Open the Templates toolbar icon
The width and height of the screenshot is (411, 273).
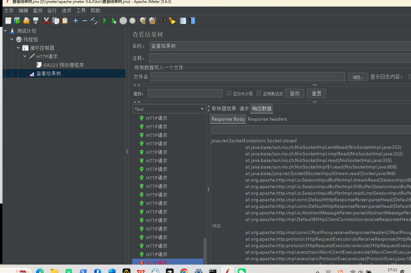point(17,21)
